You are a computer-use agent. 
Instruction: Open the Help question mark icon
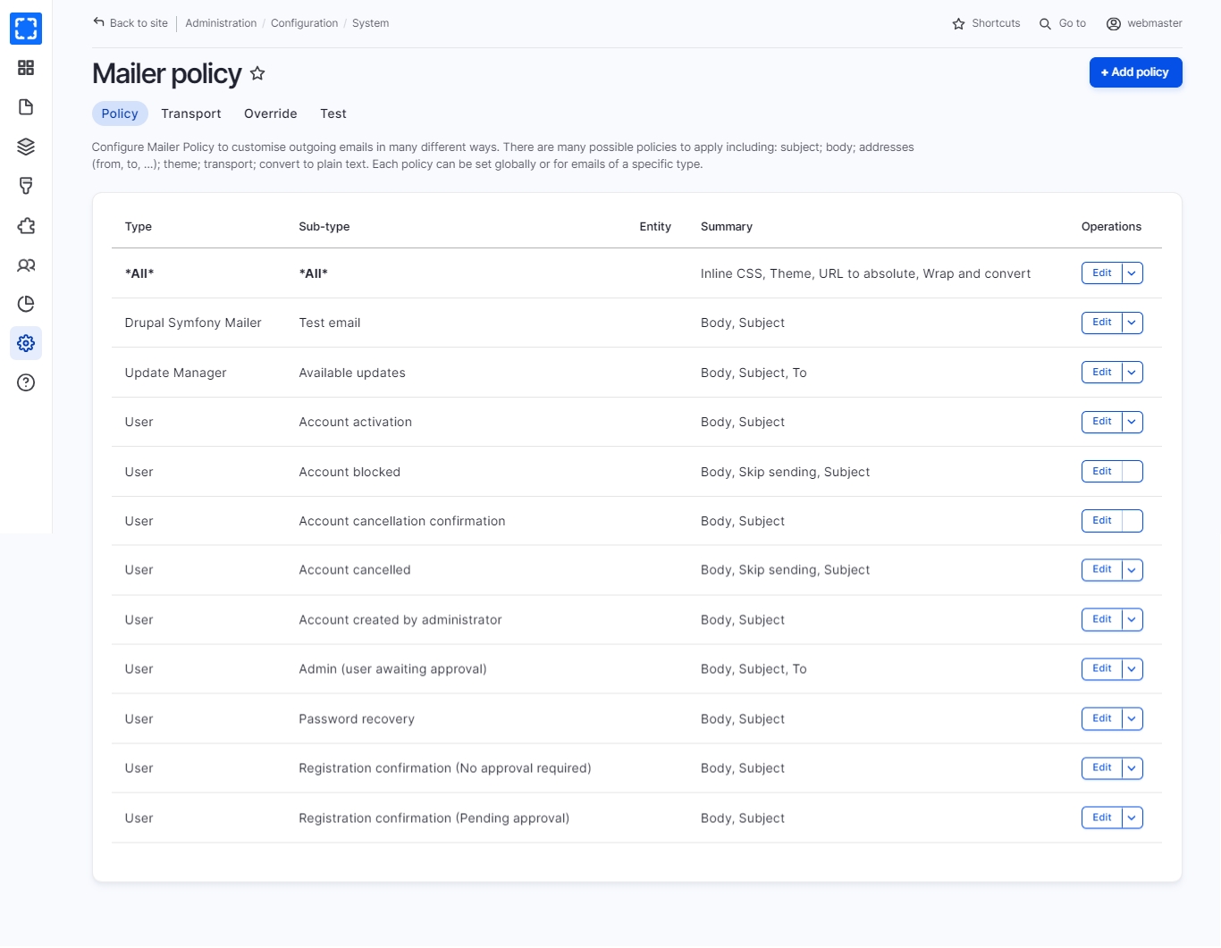coord(26,382)
